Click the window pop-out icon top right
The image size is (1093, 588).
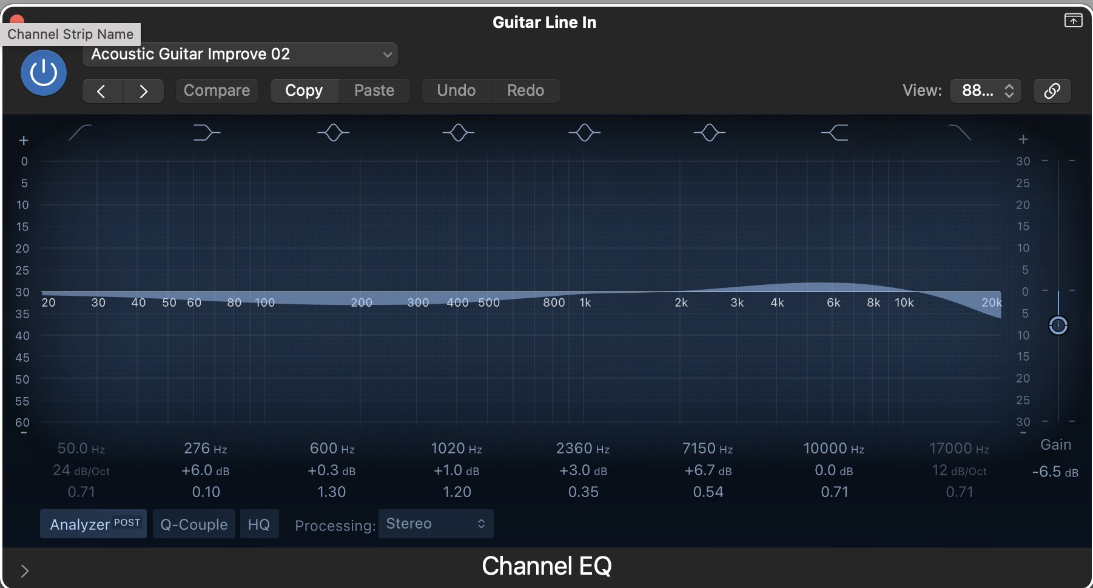1073,21
